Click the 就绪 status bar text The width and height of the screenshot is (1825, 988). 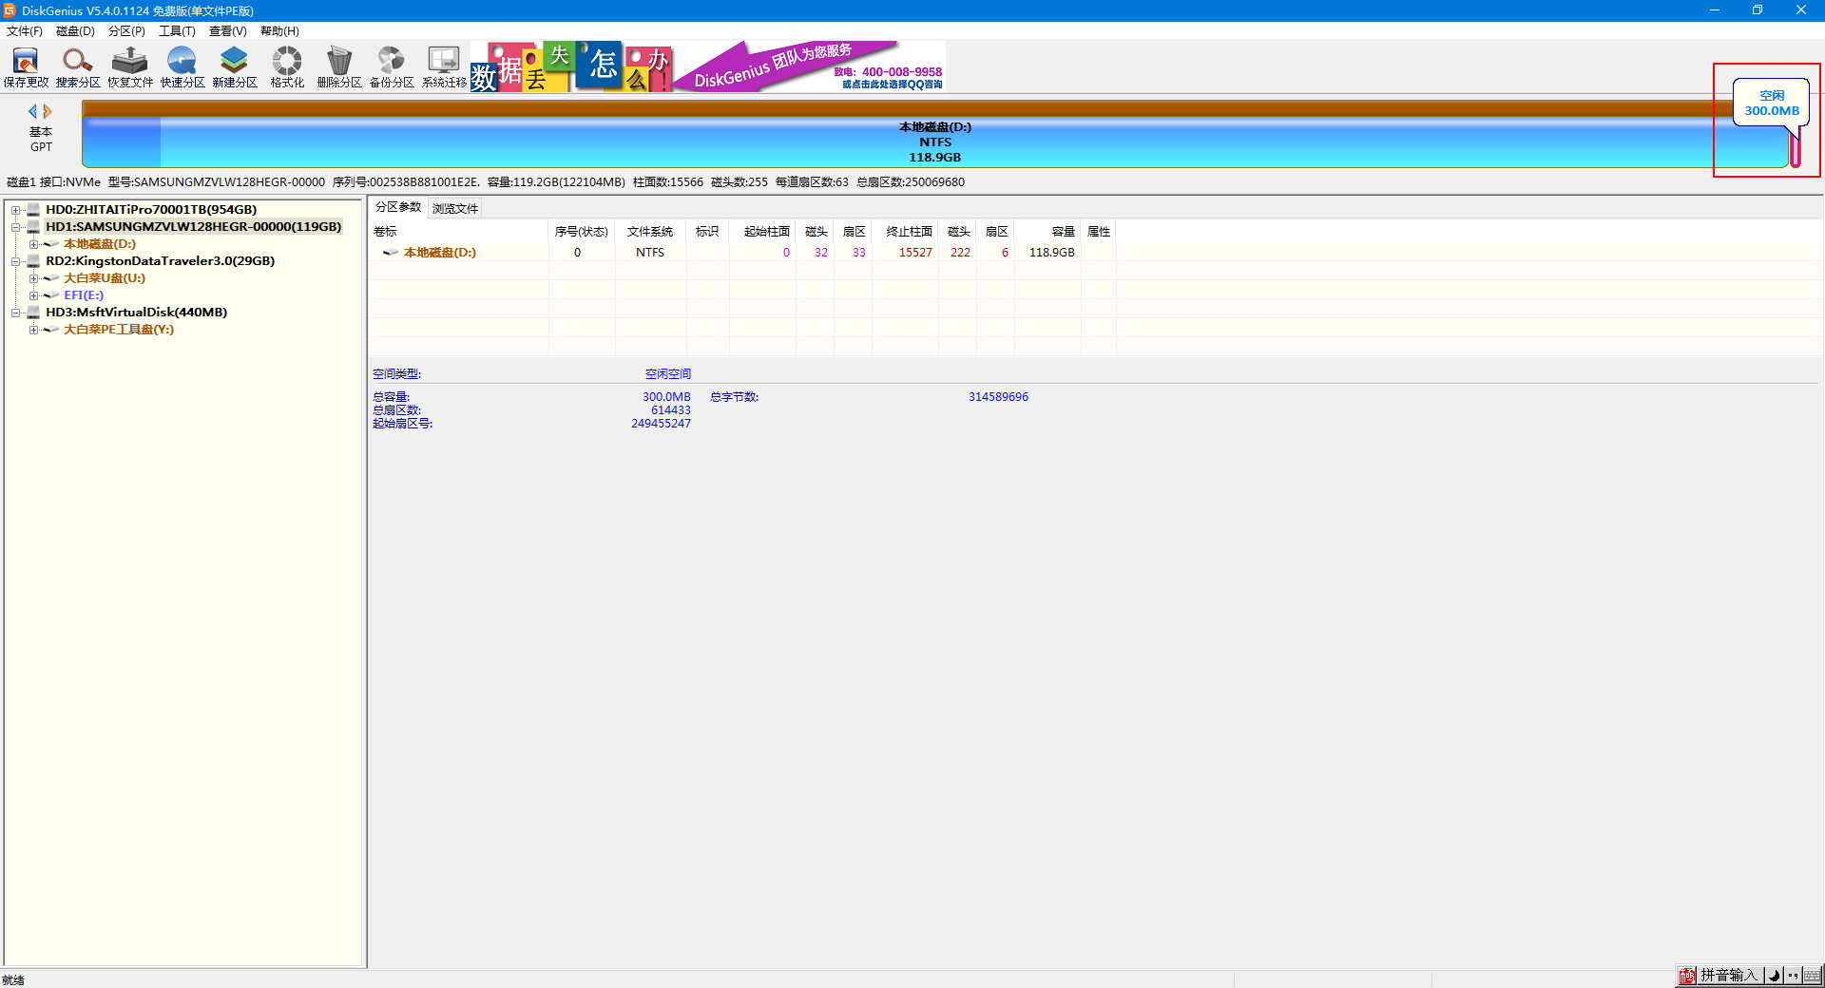pos(13,979)
